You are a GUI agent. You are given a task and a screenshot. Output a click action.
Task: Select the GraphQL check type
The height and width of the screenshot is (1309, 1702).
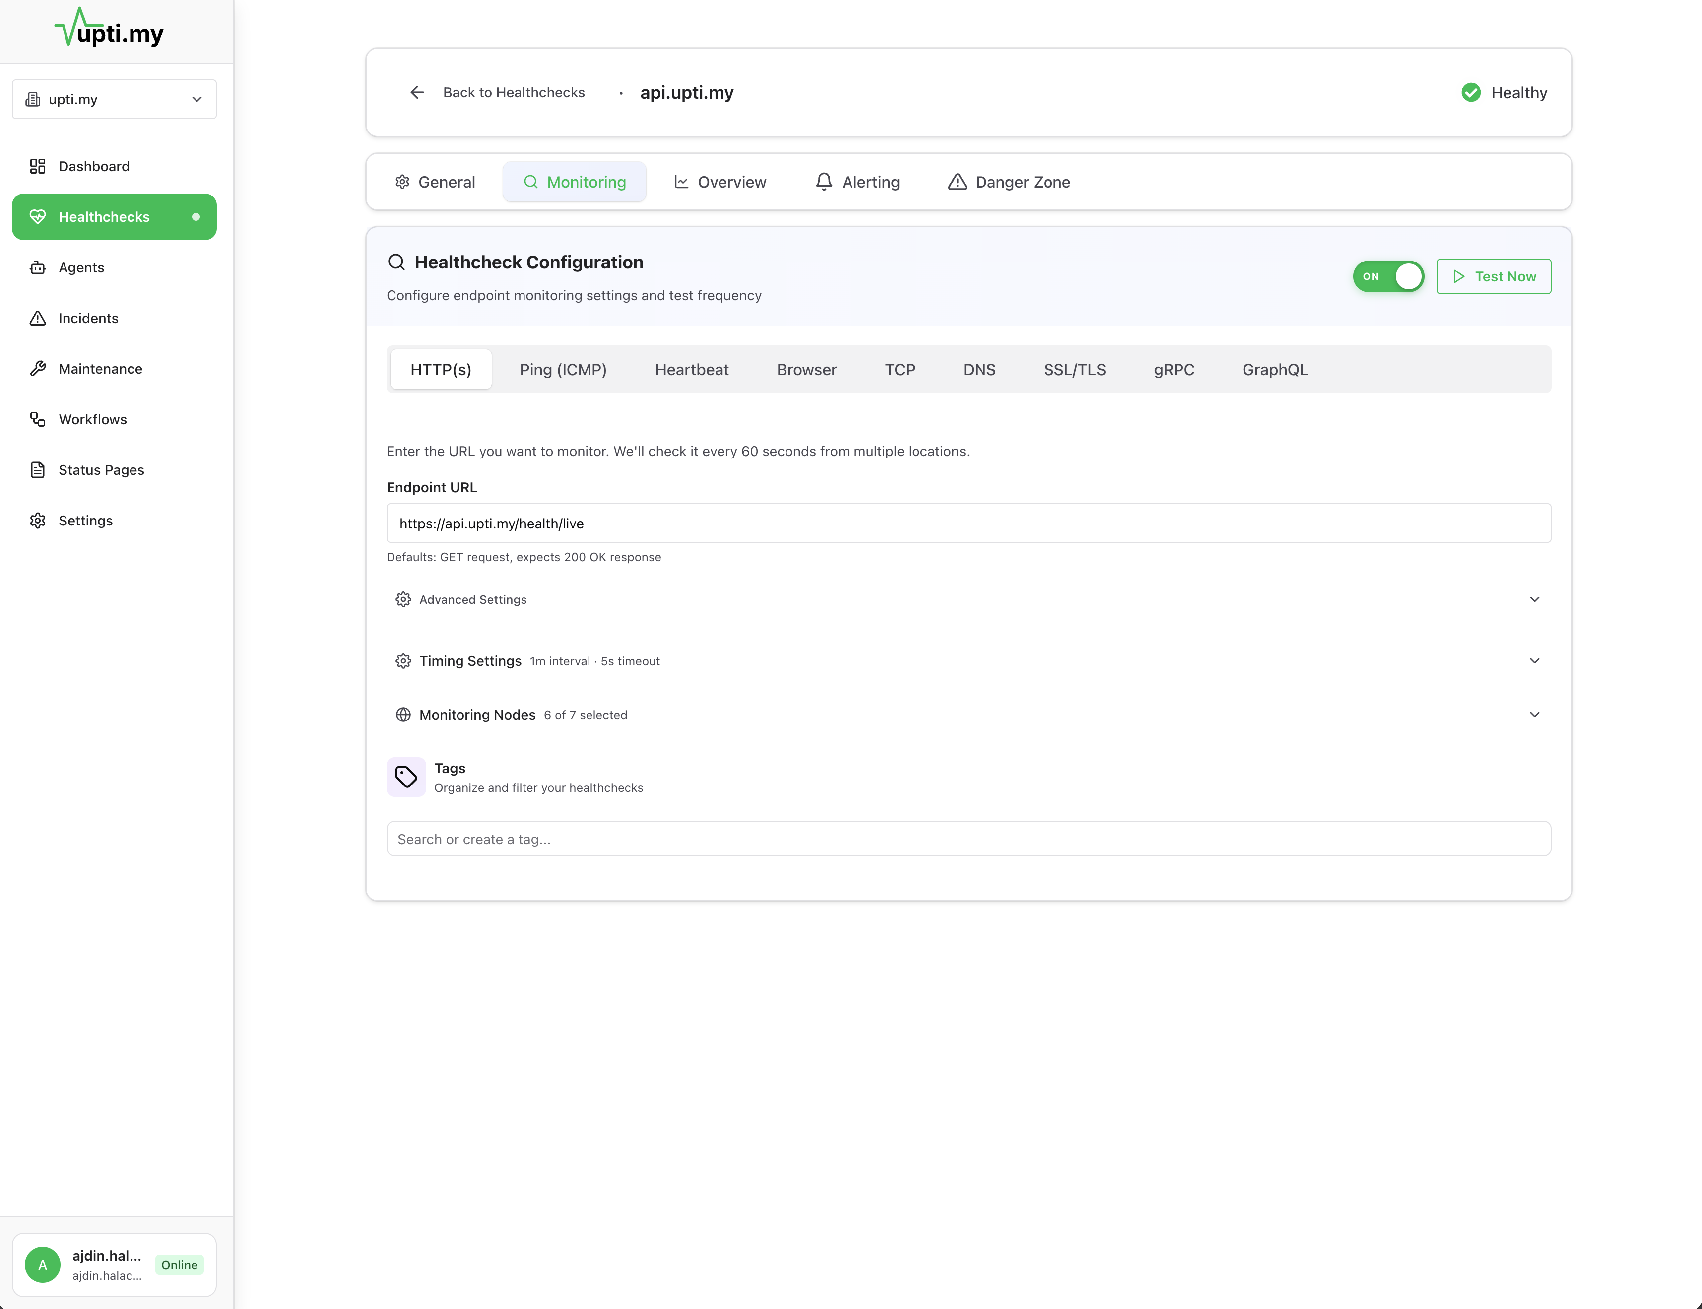1275,369
